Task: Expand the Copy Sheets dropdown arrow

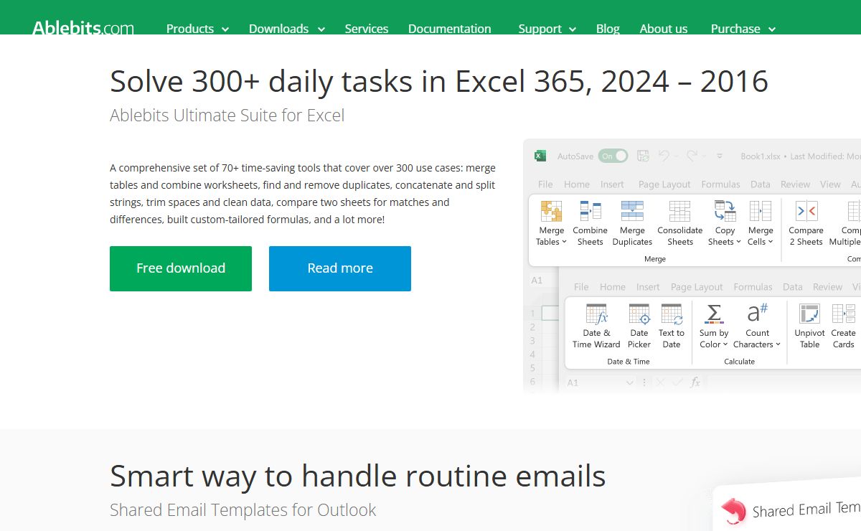Action: pyautogui.click(x=738, y=242)
